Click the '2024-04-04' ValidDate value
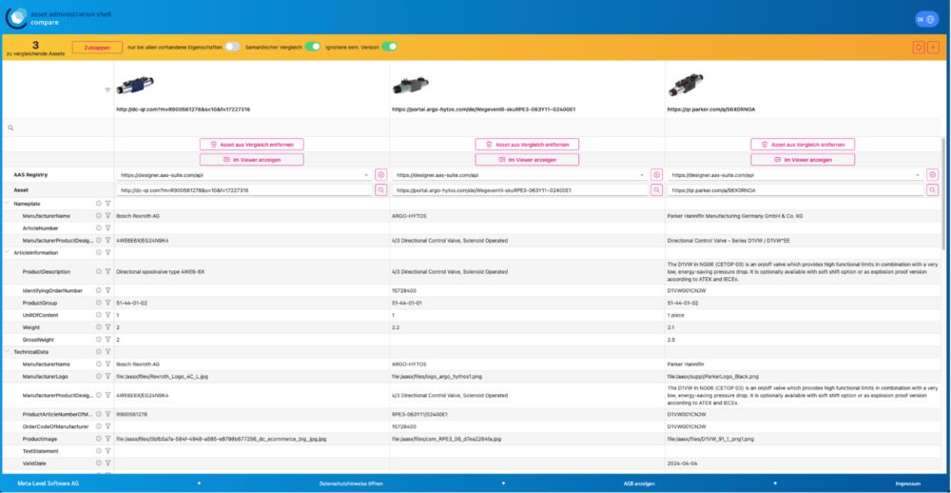Screen dimensions: 951x493 [681, 463]
